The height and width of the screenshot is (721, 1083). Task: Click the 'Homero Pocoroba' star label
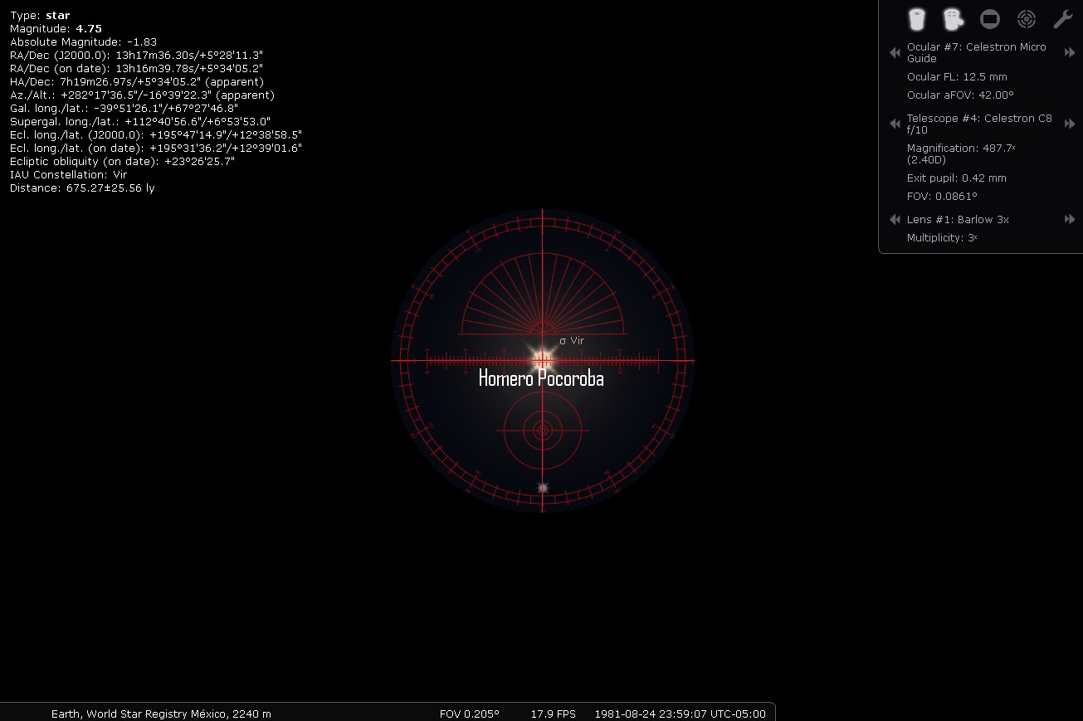541,378
